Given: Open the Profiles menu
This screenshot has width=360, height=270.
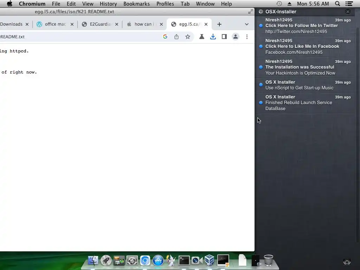Looking at the screenshot, I should (x=165, y=4).
